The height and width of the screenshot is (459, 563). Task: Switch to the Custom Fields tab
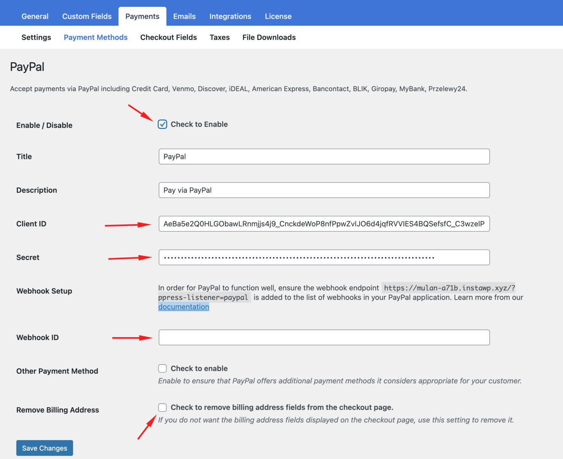pos(87,16)
